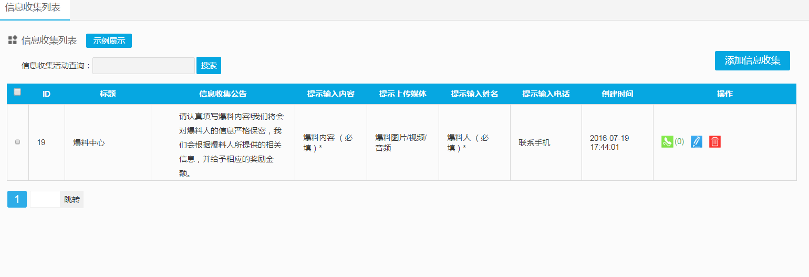Click the green phone icon for 爆料中心

coord(667,141)
